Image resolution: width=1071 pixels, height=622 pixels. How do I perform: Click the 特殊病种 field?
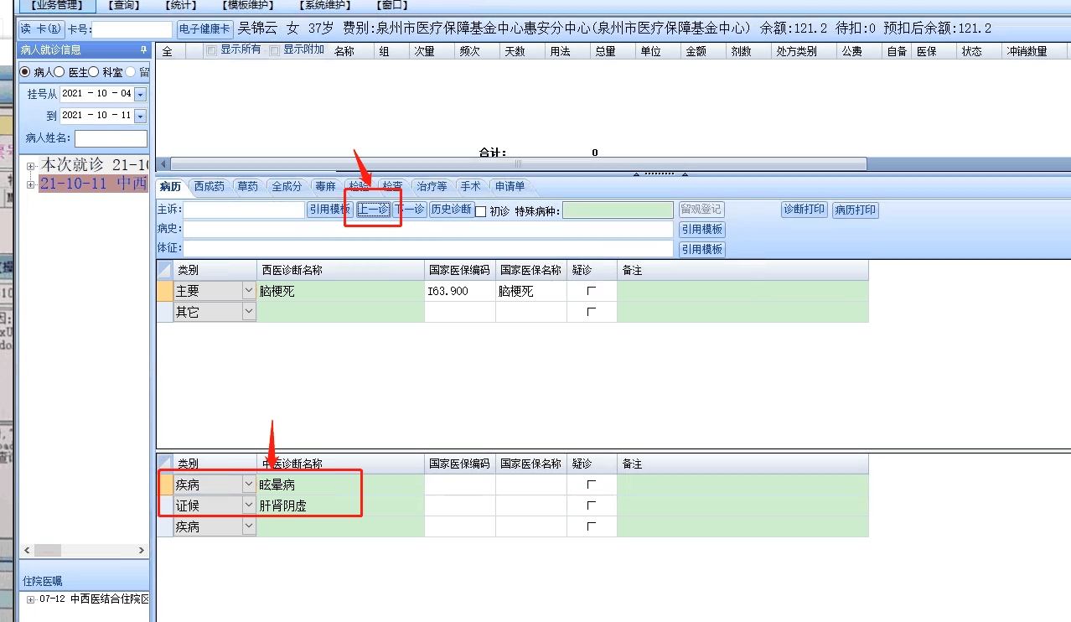tap(618, 210)
